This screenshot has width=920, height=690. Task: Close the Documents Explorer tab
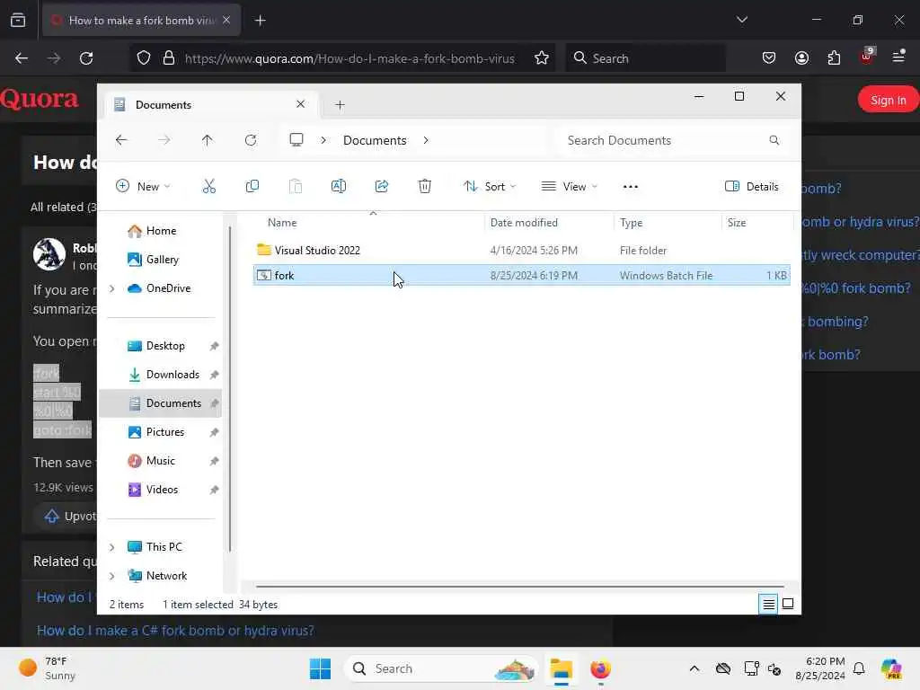[x=300, y=104]
